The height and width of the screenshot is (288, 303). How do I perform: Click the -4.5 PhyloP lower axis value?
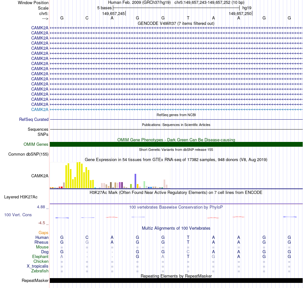pyautogui.click(x=41, y=223)
